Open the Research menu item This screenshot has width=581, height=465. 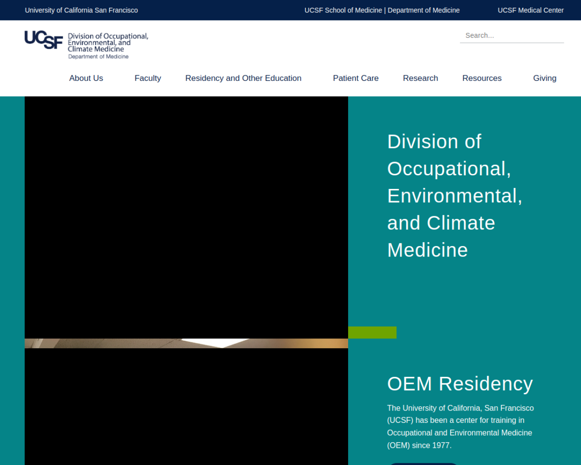tap(420, 78)
